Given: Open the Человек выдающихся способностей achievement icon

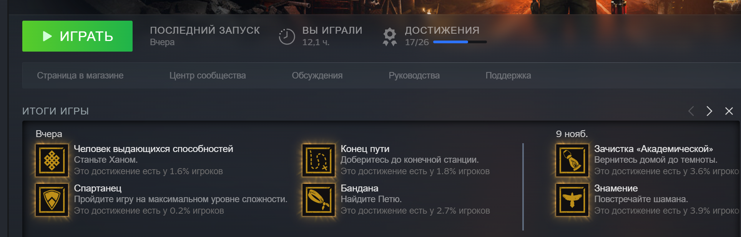Looking at the screenshot, I should tap(52, 160).
